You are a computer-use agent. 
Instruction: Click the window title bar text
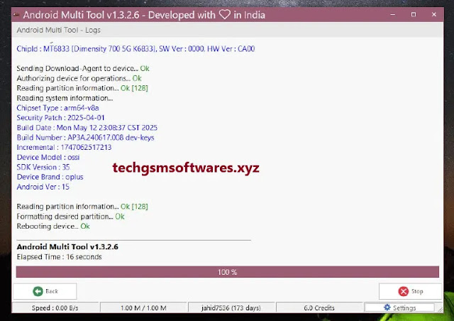click(x=144, y=15)
